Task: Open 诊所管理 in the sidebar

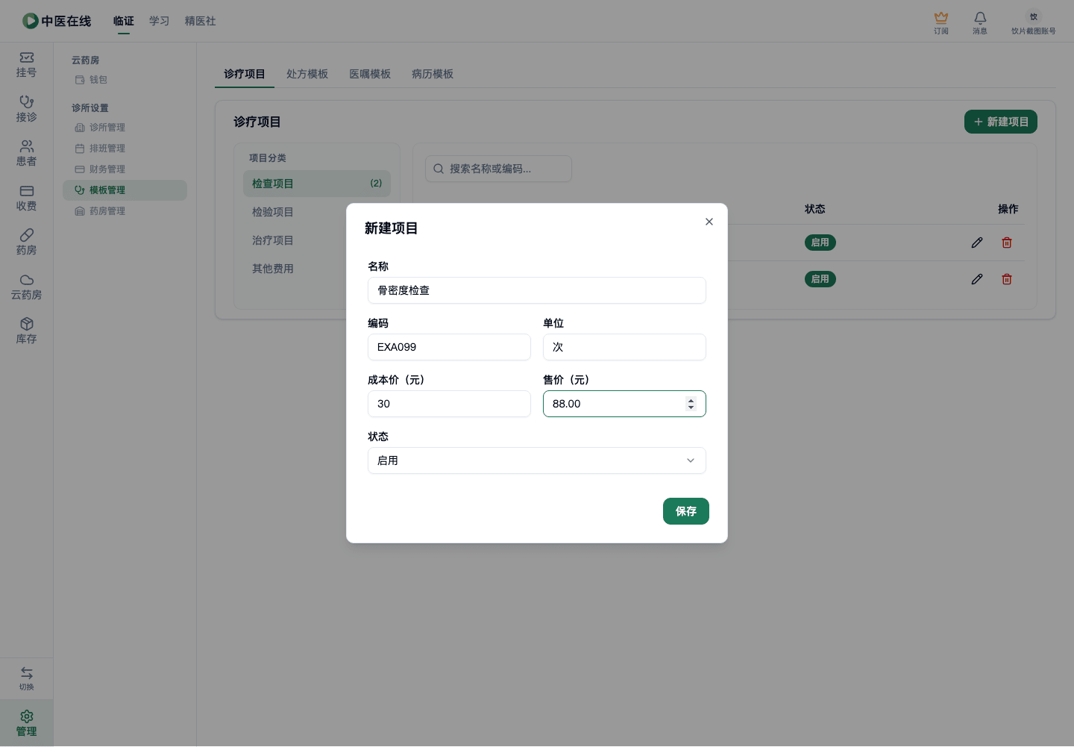Action: tap(125, 128)
